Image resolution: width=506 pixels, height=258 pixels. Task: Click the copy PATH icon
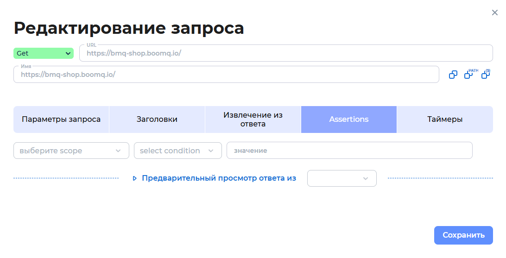click(471, 74)
